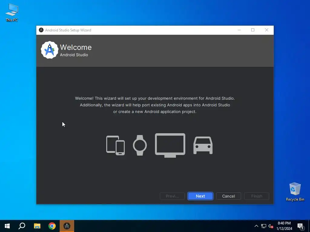
Task: Open the notification center icon
Action: pyautogui.click(x=300, y=226)
